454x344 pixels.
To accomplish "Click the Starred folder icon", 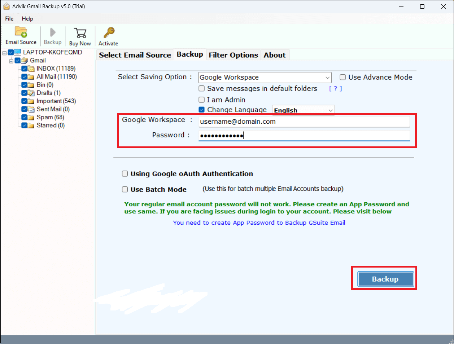I will point(31,125).
